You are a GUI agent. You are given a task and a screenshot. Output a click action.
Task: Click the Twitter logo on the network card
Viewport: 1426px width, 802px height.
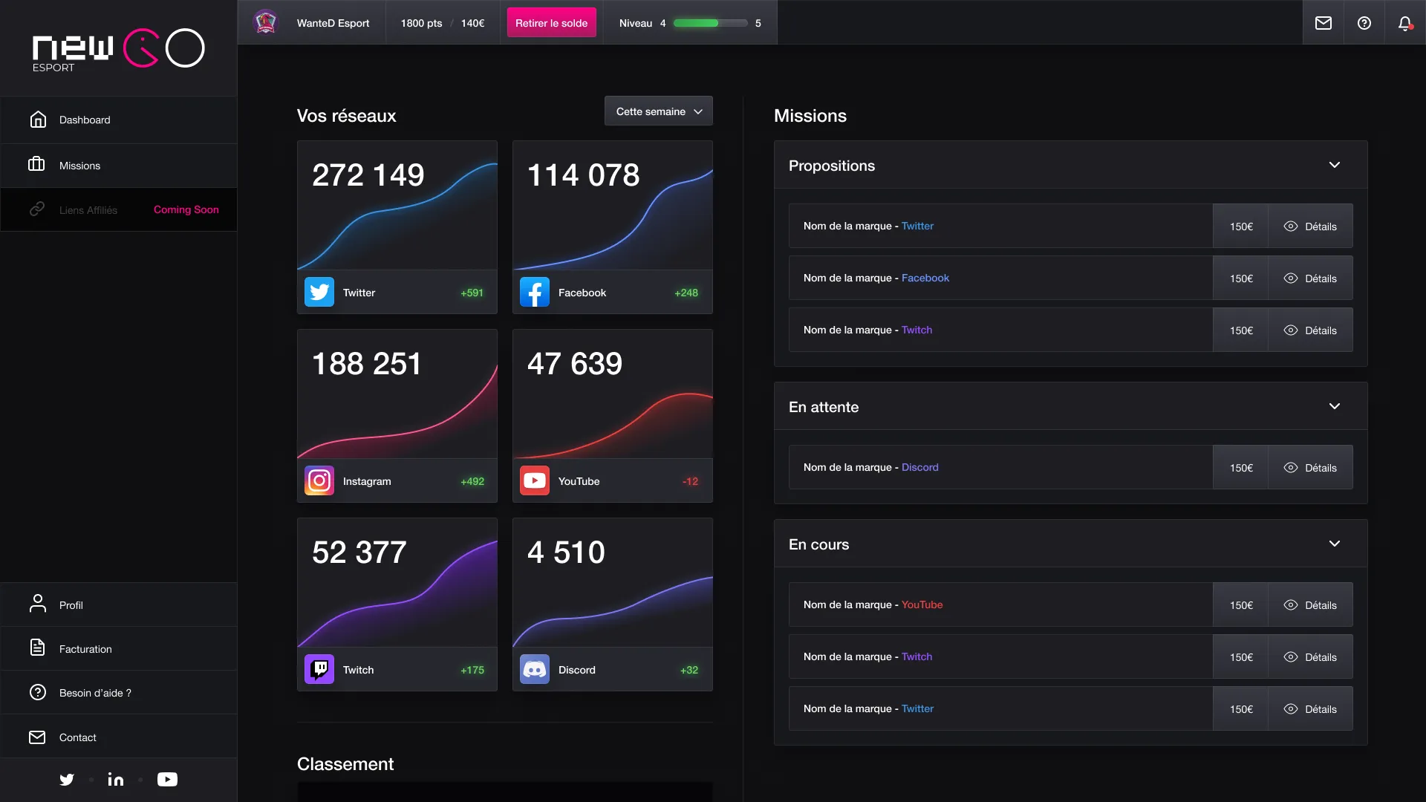click(x=319, y=292)
